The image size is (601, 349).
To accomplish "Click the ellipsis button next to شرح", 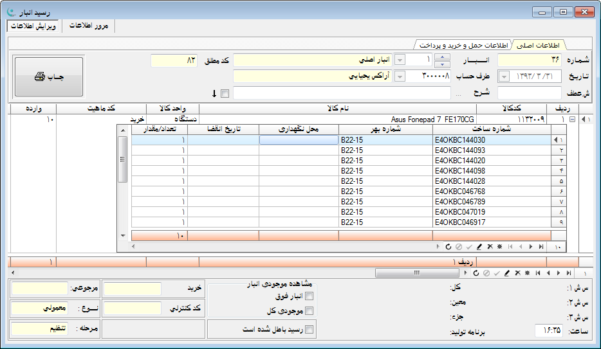I will [458, 94].
